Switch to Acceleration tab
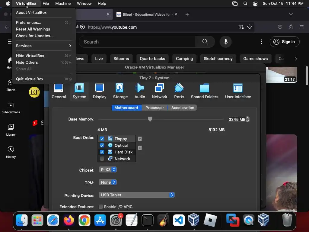 [x=183, y=108]
